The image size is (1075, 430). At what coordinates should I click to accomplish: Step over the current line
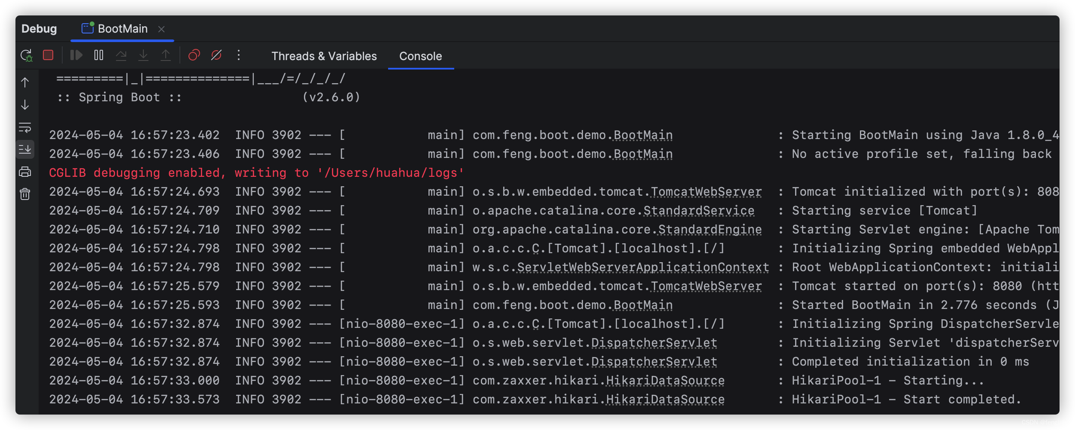(x=122, y=55)
